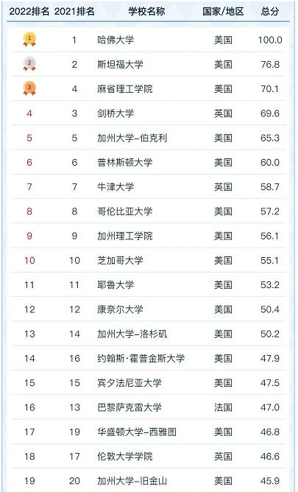
Task: Click 巴黎萨克雷大学 school name
Action: coord(130,407)
